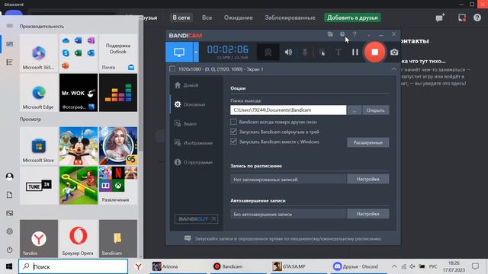The image size is (488, 274).
Task: Open the Yandex tile in Start menu
Action: (x=39, y=238)
